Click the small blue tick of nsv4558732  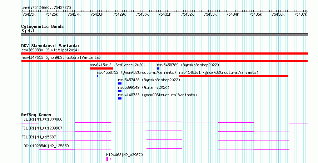click(x=98, y=76)
